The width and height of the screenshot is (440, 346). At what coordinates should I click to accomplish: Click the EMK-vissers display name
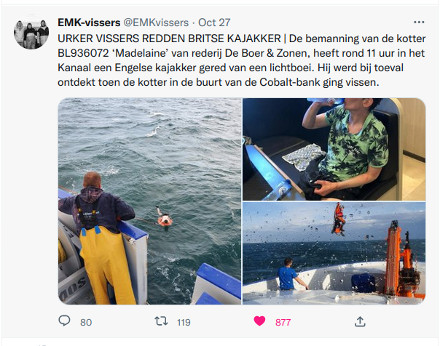point(89,23)
